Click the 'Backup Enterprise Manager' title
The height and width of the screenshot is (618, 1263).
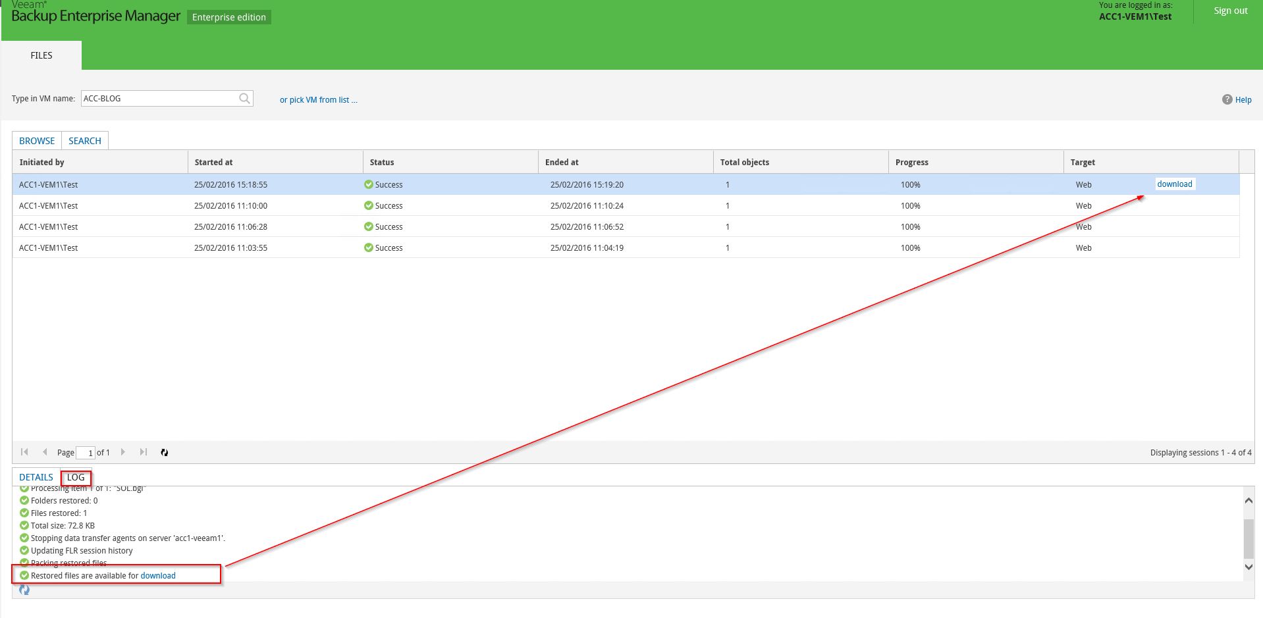click(x=95, y=16)
